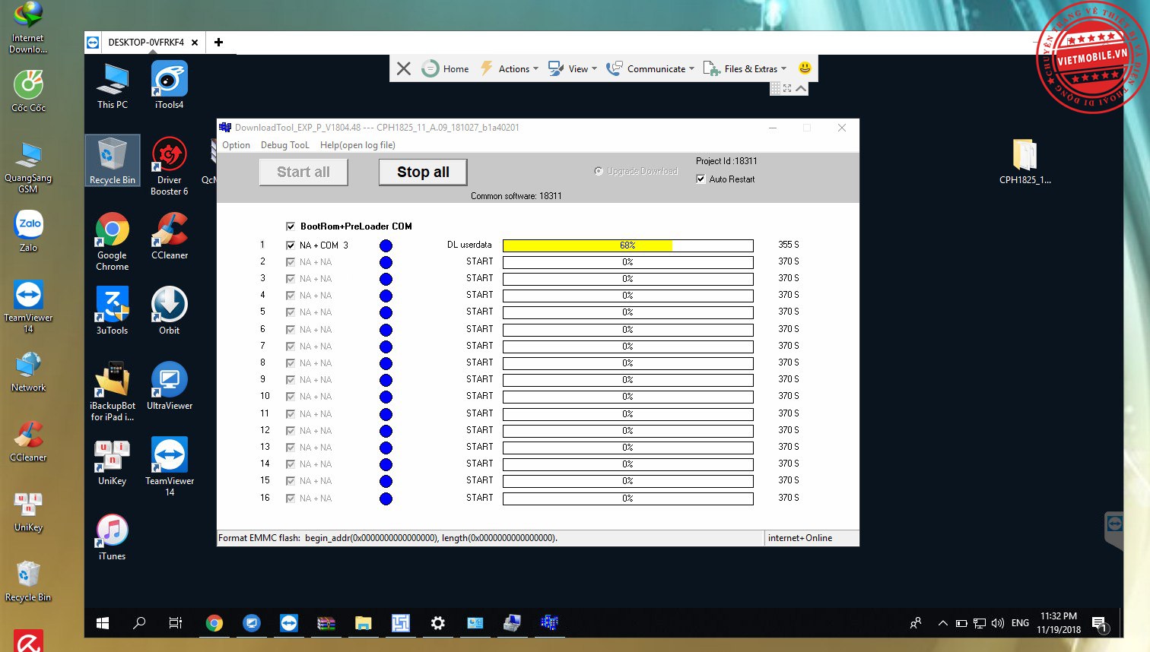Toggle row 8 NA + NA checkbox

tap(291, 363)
